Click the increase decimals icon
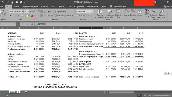The width and height of the screenshot is (172, 97). click(88, 16)
